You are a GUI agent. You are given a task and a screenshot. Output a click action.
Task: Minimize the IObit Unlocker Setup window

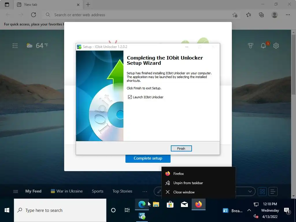coord(187,47)
